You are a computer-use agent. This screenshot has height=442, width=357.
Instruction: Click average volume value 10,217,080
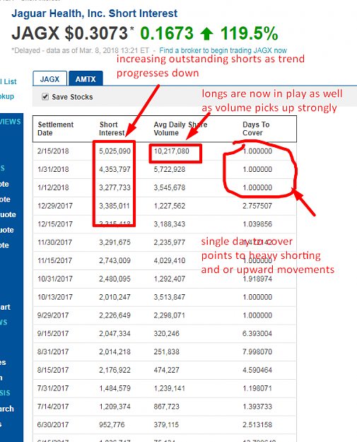tap(171, 151)
